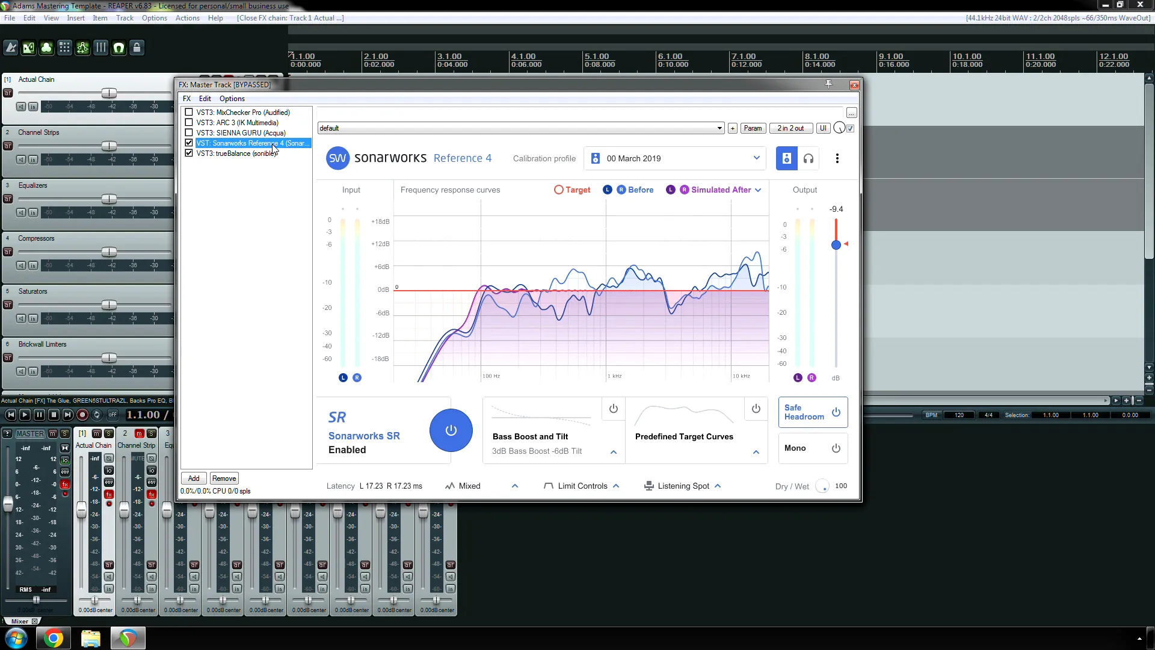Open the FX chain Options menu
The image size is (1155, 650).
(x=232, y=99)
